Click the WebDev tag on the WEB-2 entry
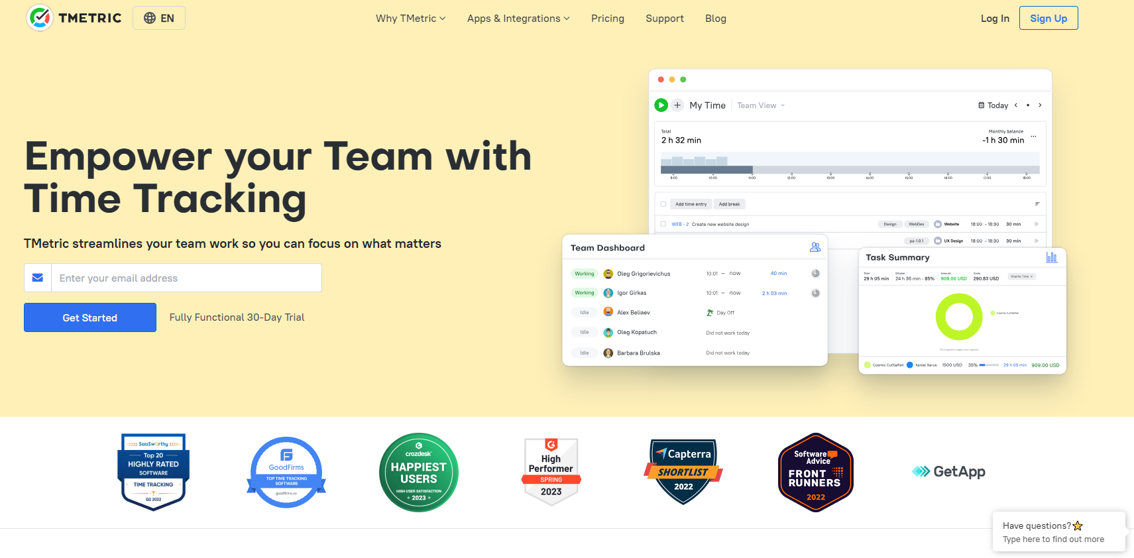This screenshot has width=1134, height=558. 917,224
